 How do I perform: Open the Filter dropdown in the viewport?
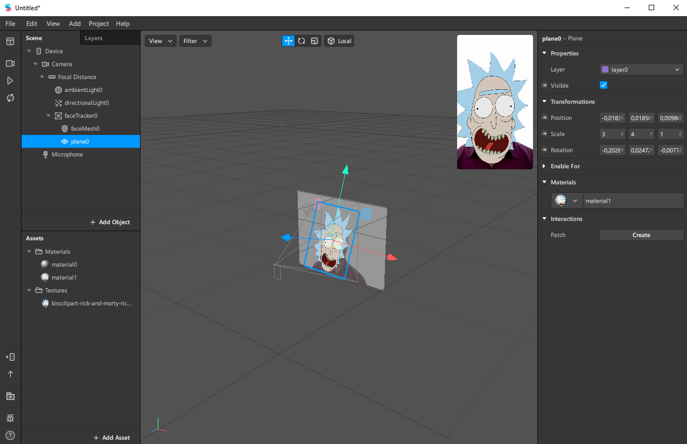[x=195, y=41]
